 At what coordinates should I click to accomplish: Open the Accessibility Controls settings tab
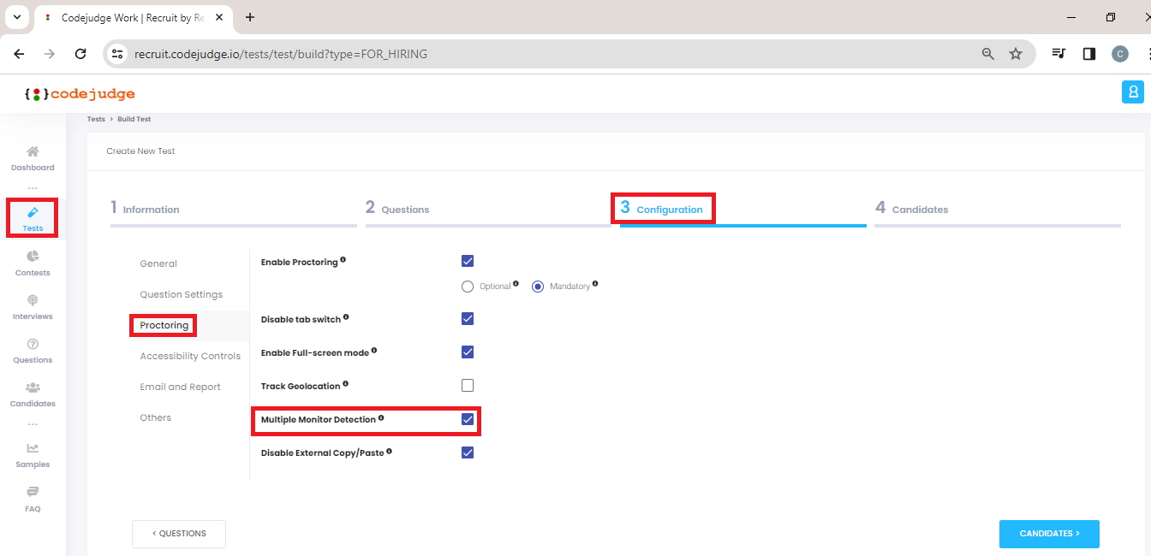pos(189,355)
